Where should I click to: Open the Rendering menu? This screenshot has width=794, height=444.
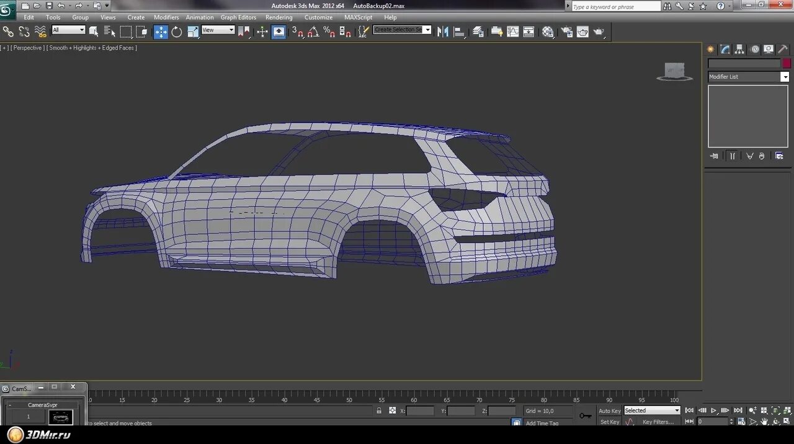tap(279, 17)
